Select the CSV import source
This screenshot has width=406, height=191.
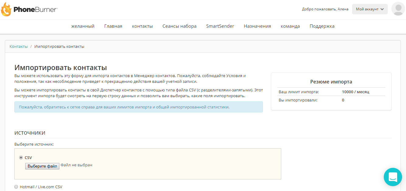coord(21,157)
